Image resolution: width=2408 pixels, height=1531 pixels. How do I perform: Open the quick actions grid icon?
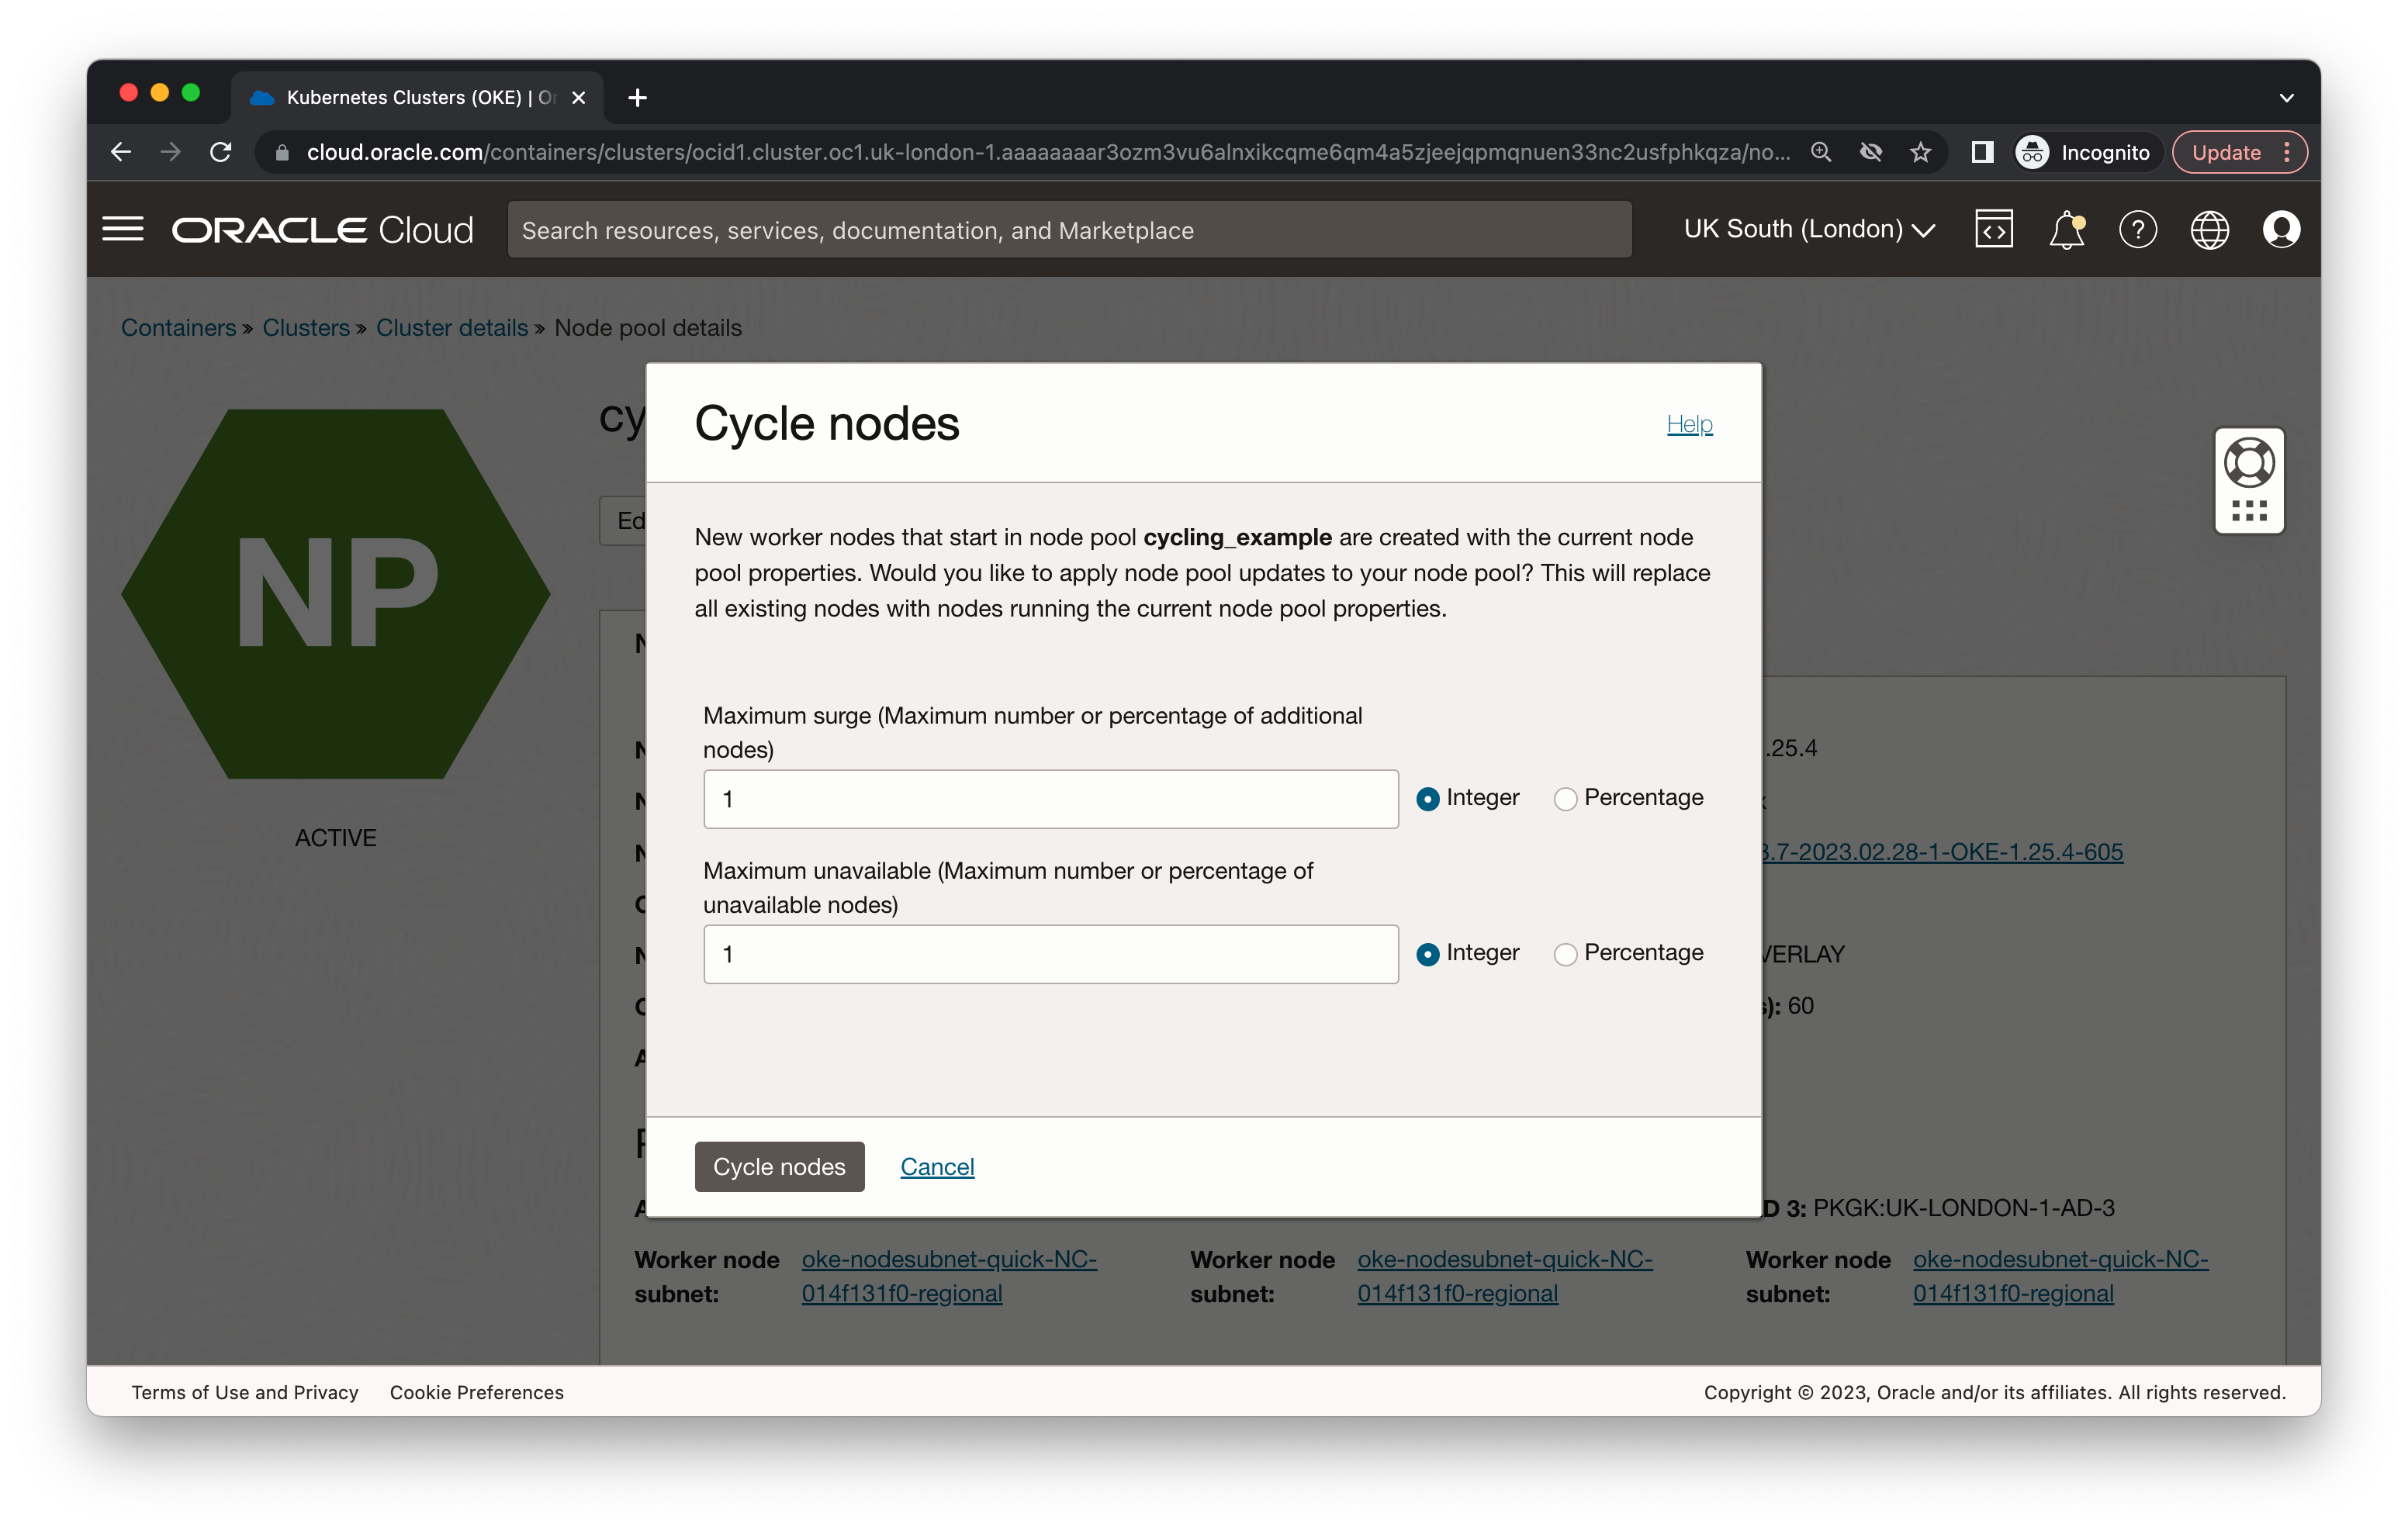(2249, 510)
